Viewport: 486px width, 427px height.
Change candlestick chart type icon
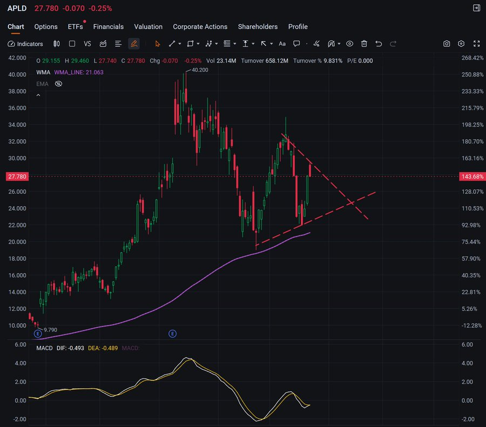coord(56,44)
